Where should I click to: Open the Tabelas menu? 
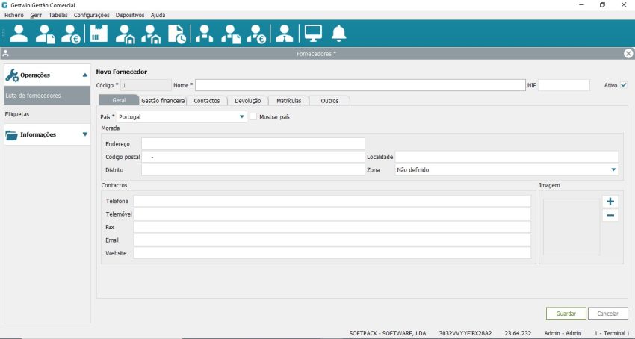[58, 15]
